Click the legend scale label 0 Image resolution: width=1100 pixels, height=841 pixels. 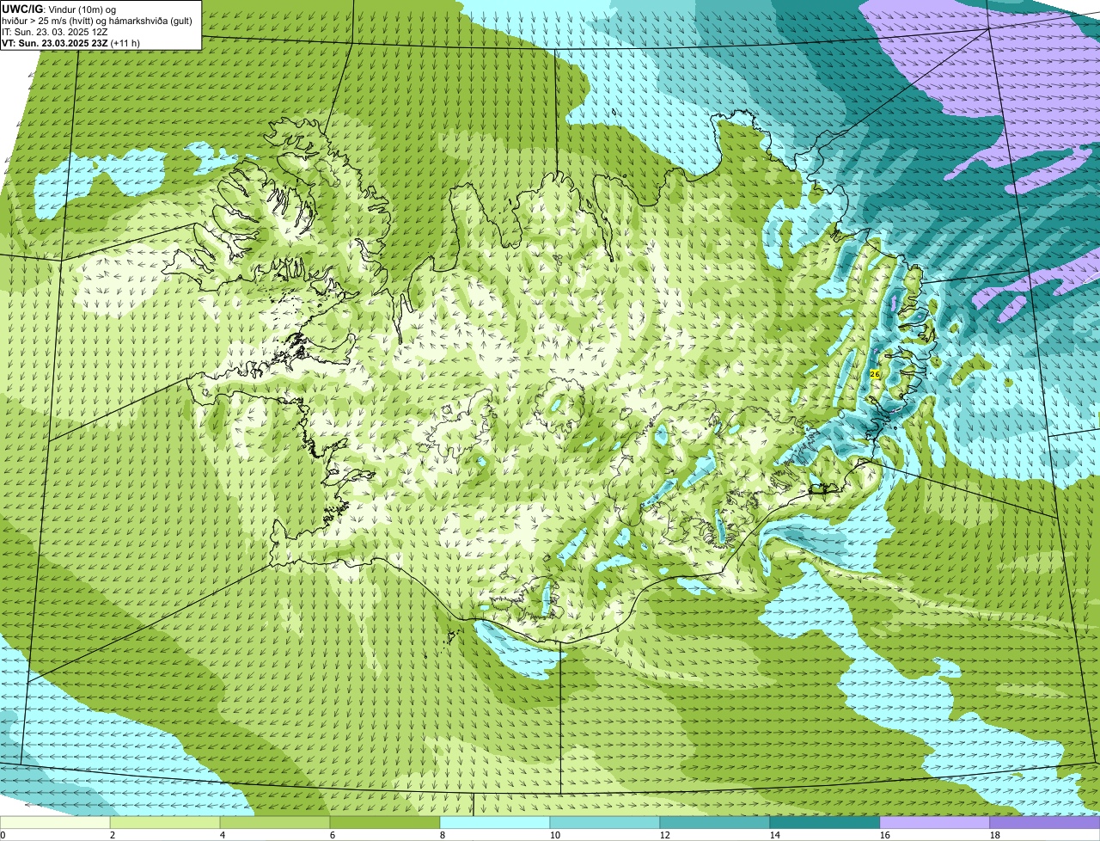click(x=3, y=835)
